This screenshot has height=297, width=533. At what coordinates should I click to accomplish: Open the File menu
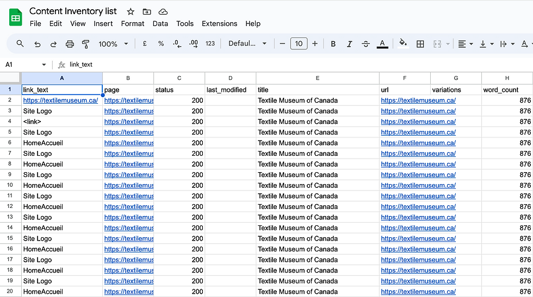coord(35,24)
